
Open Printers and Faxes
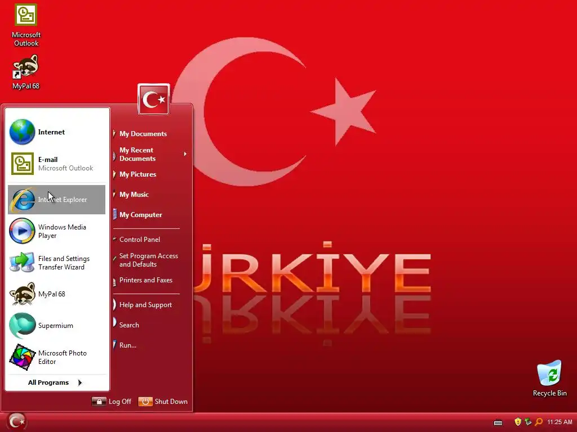pos(146,280)
